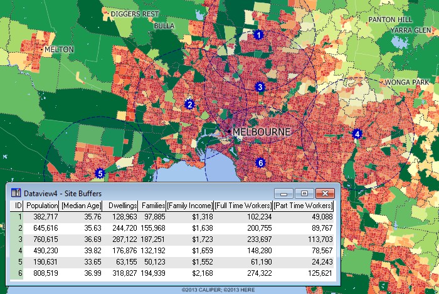Click the Dwellings column header
The height and width of the screenshot is (294, 439).
(x=122, y=206)
